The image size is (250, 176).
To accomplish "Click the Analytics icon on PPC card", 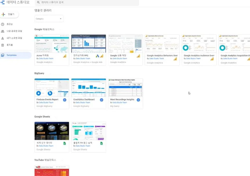I will pyautogui.click(x=102, y=56).
